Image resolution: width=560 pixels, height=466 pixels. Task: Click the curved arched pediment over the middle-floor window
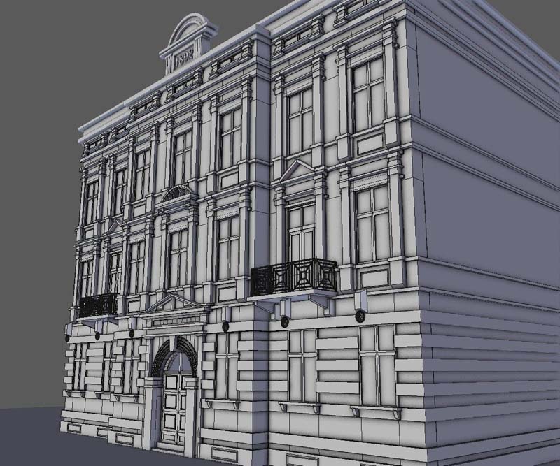click(177, 193)
